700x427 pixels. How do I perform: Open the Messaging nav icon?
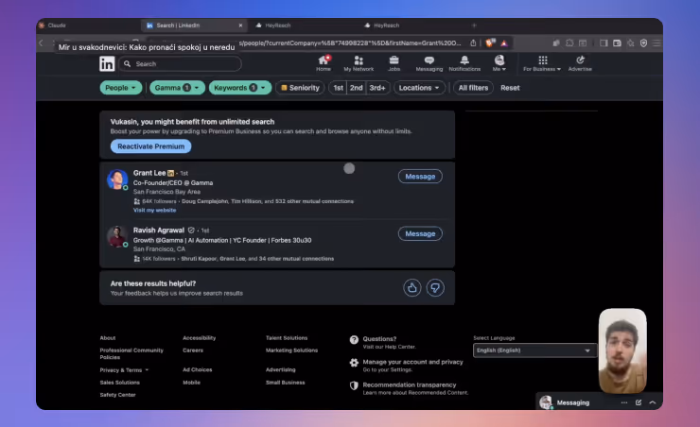click(429, 63)
